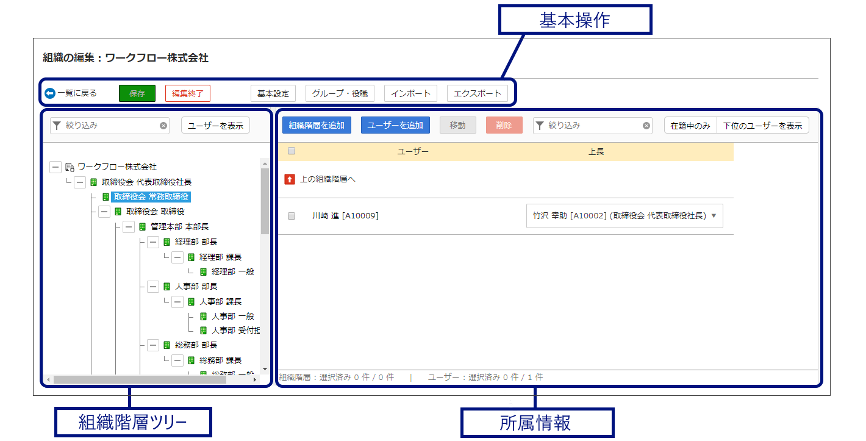This screenshot has height=441, width=866.
Task: Tick the checkbox for 川崎 進 [A10009]
Action: [292, 216]
